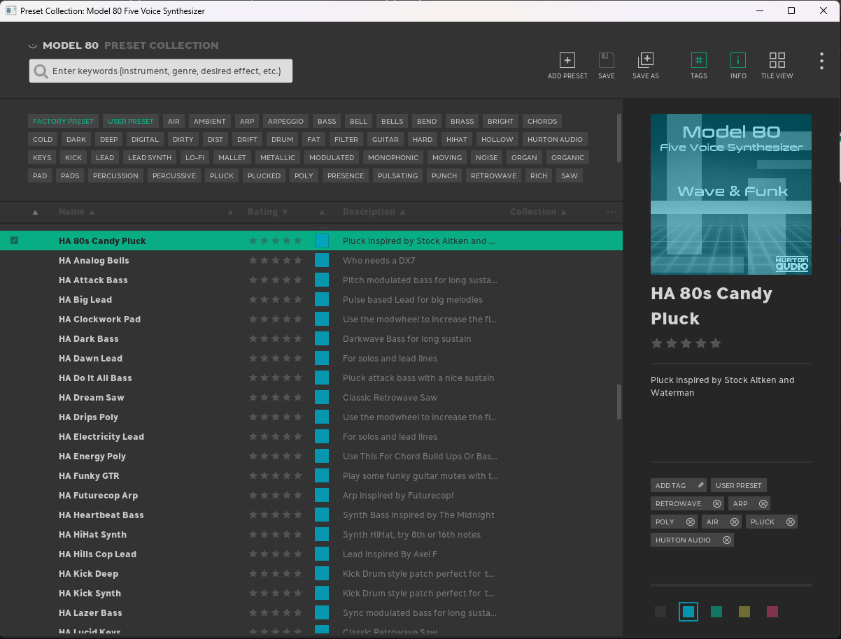841x639 pixels.
Task: Switch to Tile View
Action: 777,60
